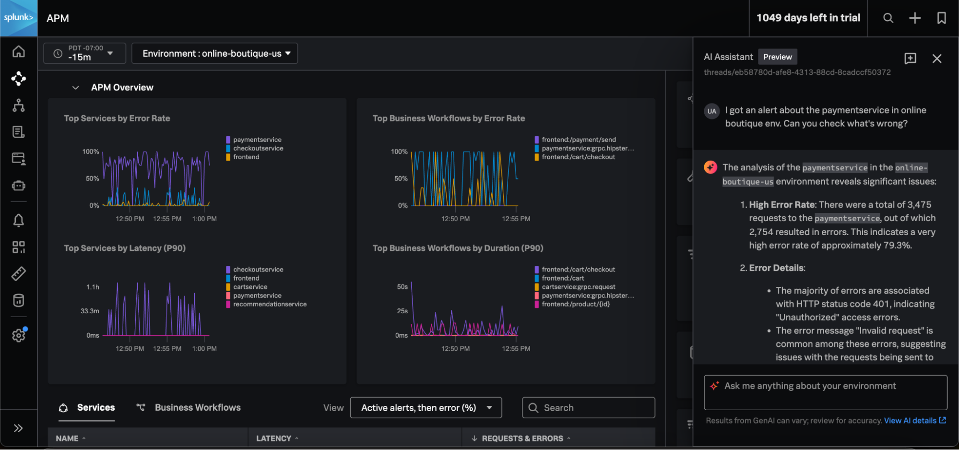The image size is (959, 450).
Task: Click recommendationservice legend entry
Action: coord(270,304)
